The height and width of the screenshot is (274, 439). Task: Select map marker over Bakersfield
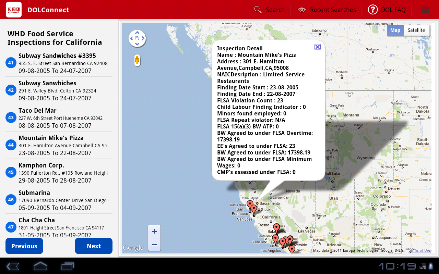pyautogui.click(x=276, y=228)
